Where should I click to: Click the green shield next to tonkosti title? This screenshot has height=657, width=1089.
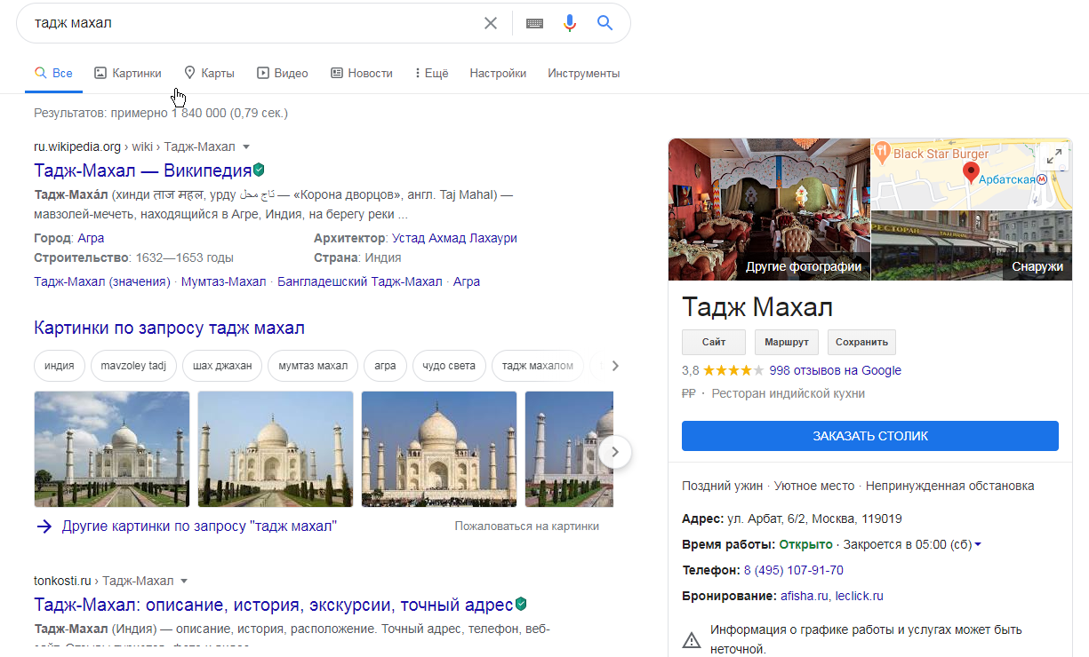521,605
